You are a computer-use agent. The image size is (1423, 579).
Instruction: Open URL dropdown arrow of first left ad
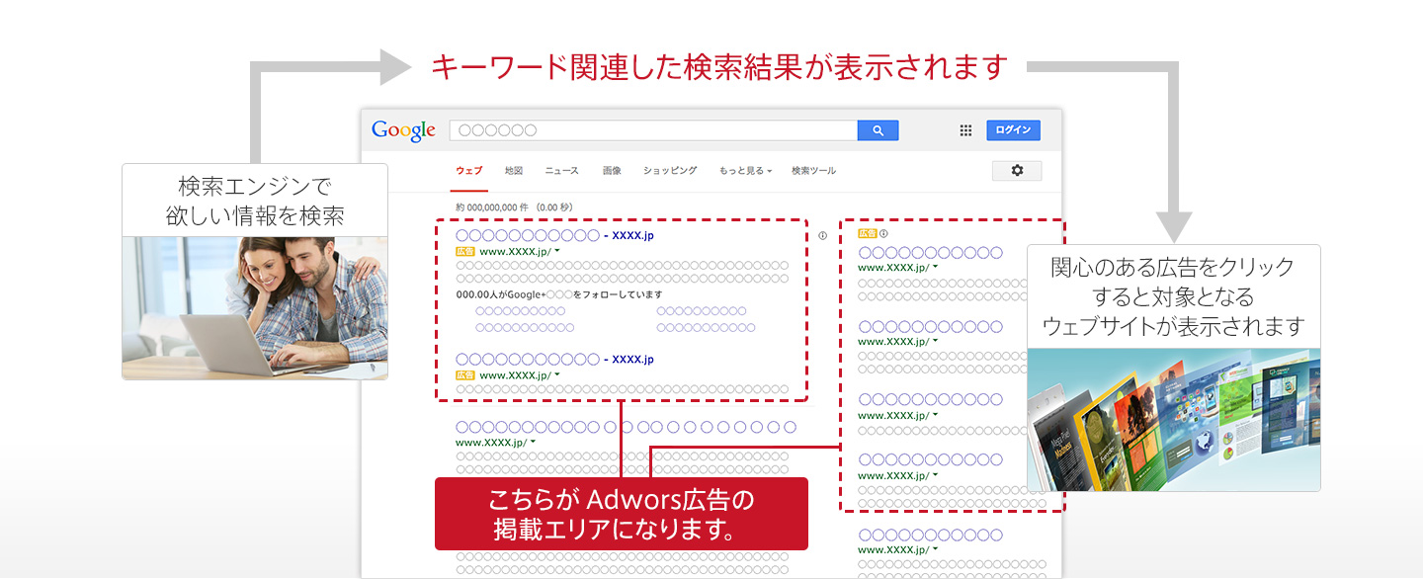coord(557,251)
